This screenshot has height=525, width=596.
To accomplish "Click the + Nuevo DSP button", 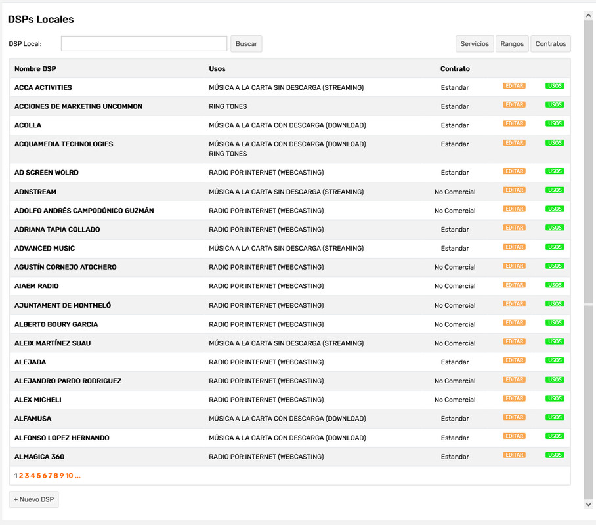I will 34,499.
